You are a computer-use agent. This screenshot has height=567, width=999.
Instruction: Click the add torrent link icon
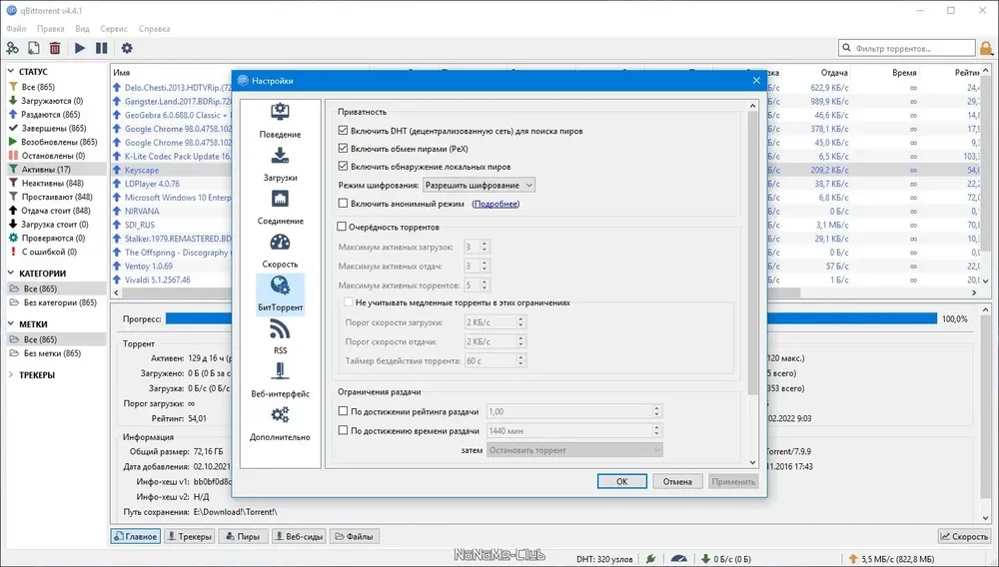point(12,48)
